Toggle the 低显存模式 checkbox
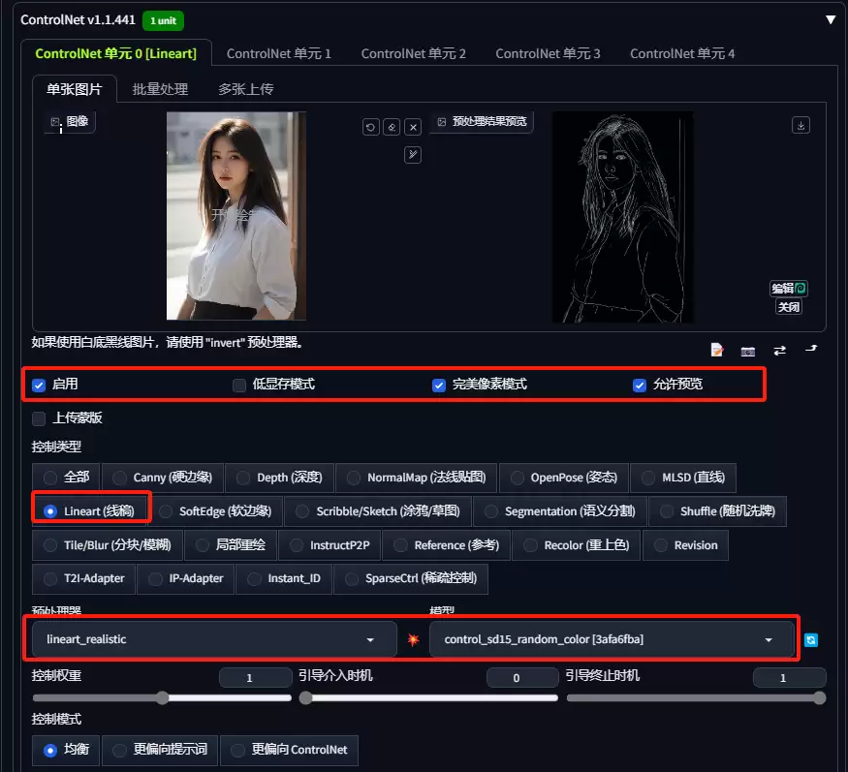Viewport: 848px width, 772px height. pos(239,385)
